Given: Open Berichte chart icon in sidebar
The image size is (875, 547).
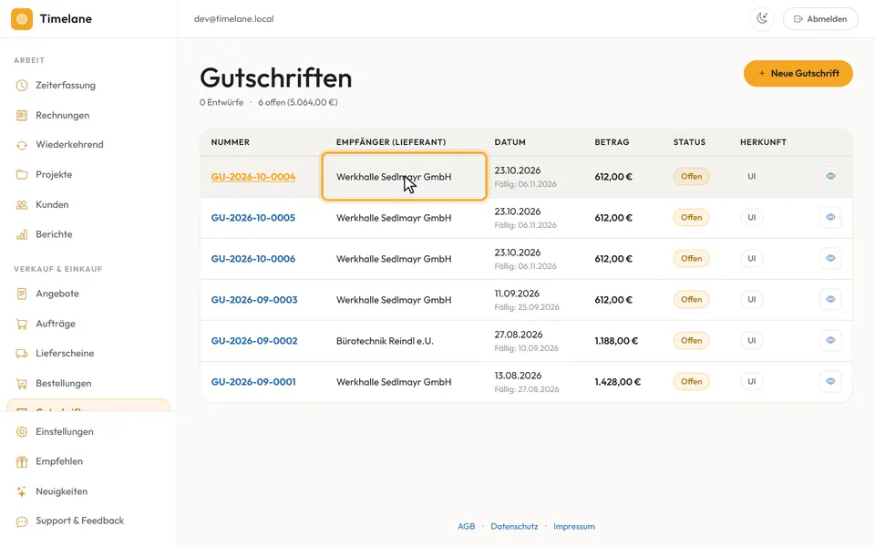Looking at the screenshot, I should [22, 234].
